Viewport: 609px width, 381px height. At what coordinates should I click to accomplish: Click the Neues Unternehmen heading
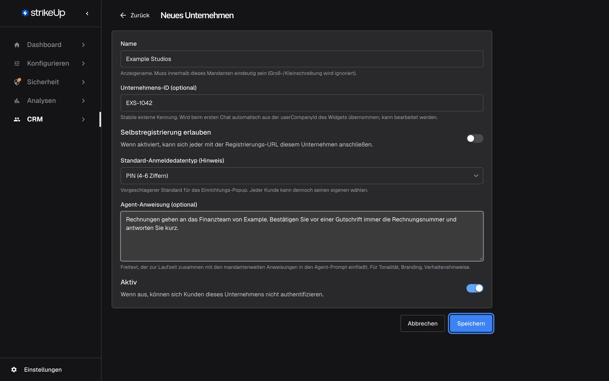pos(197,15)
